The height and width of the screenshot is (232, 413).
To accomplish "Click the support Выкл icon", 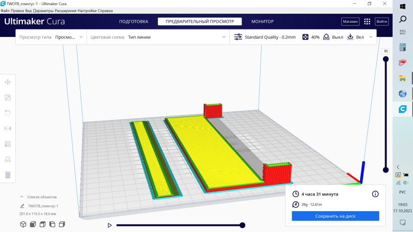I will pyautogui.click(x=326, y=37).
